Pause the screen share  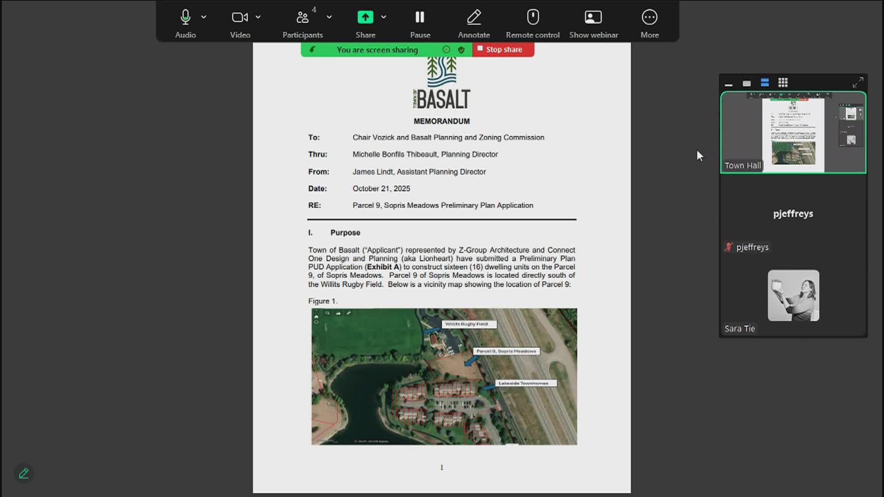pyautogui.click(x=419, y=21)
